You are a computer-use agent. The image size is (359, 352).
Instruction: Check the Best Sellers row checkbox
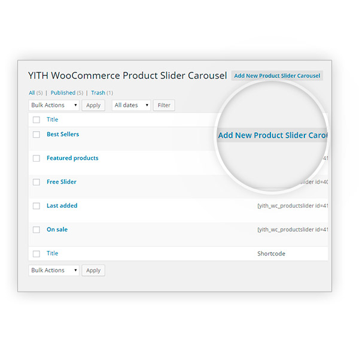(x=36, y=135)
